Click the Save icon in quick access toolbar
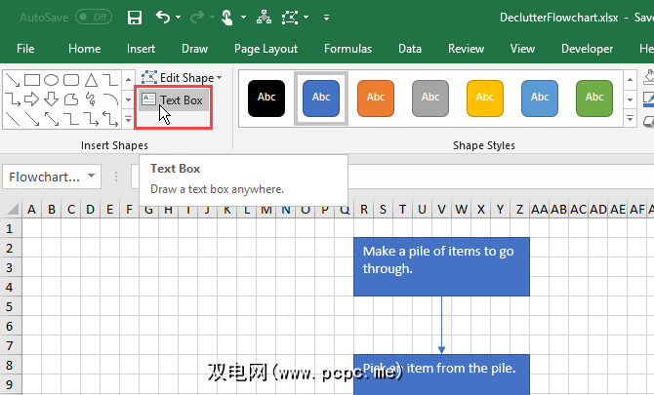This screenshot has width=654, height=395. pyautogui.click(x=135, y=18)
